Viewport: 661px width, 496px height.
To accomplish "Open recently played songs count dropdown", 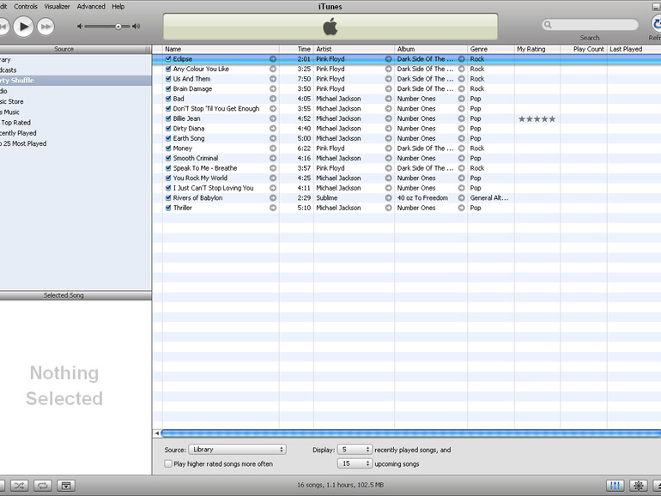I will pyautogui.click(x=355, y=450).
